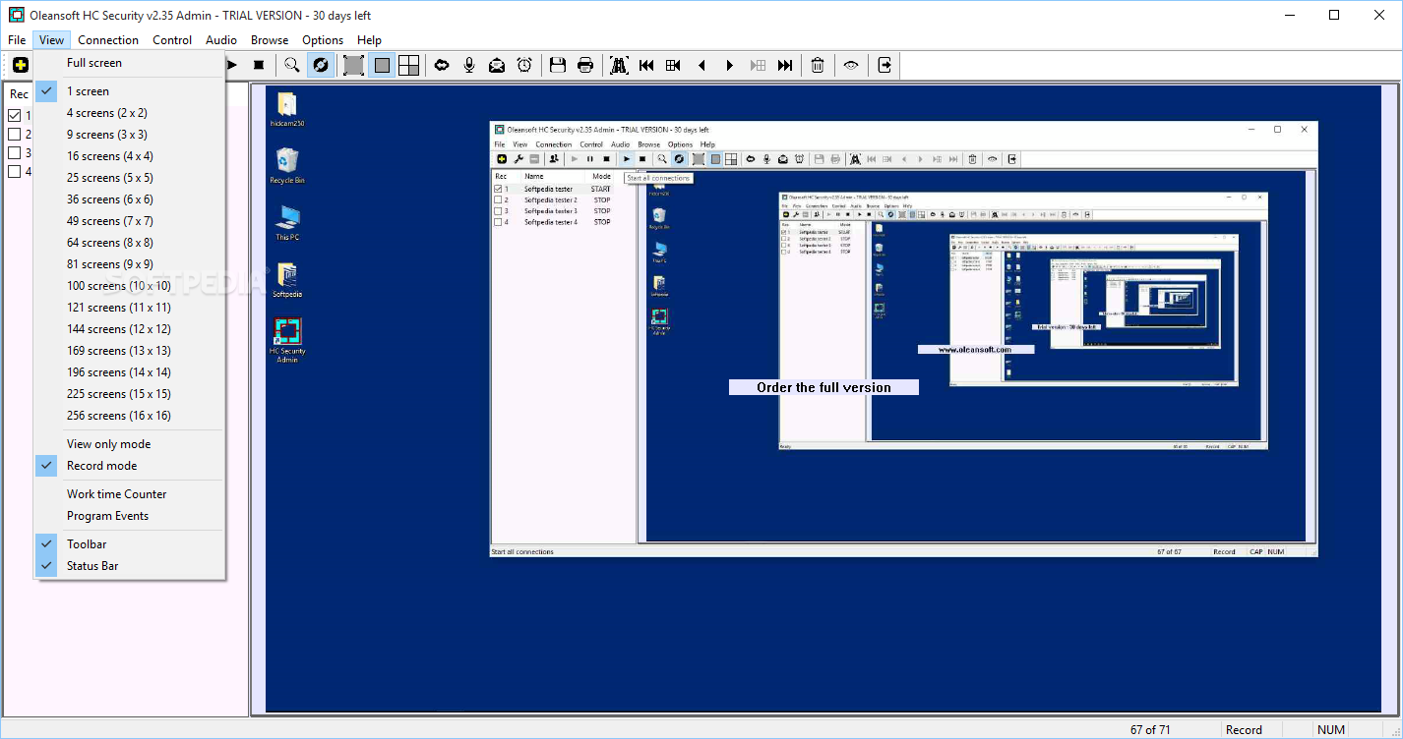
Task: Click the alarm clock icon
Action: pyautogui.click(x=524, y=65)
